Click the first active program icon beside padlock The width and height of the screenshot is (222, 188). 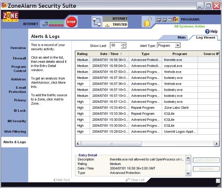pyautogui.click(x=159, y=20)
